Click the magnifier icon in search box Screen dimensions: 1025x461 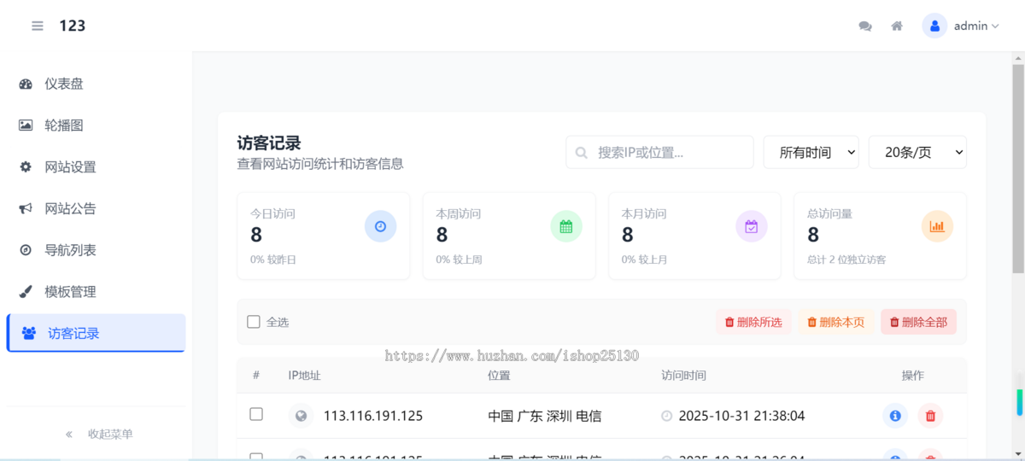pos(582,153)
